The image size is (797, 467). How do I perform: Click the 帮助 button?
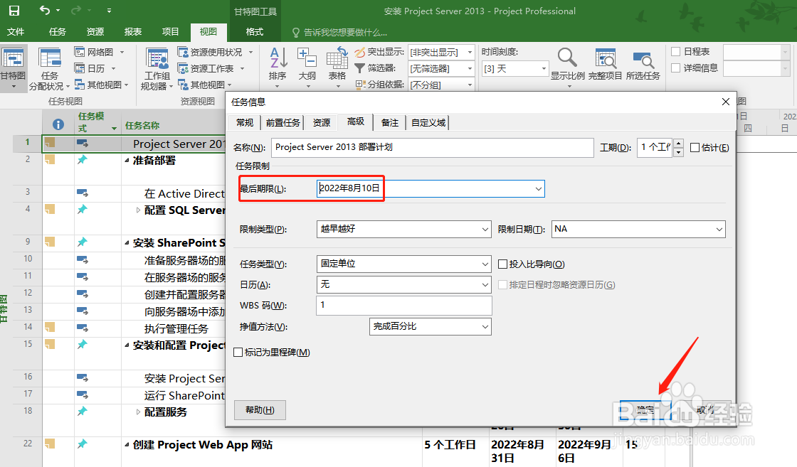(260, 409)
